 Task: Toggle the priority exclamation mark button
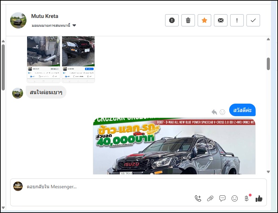coord(237,21)
